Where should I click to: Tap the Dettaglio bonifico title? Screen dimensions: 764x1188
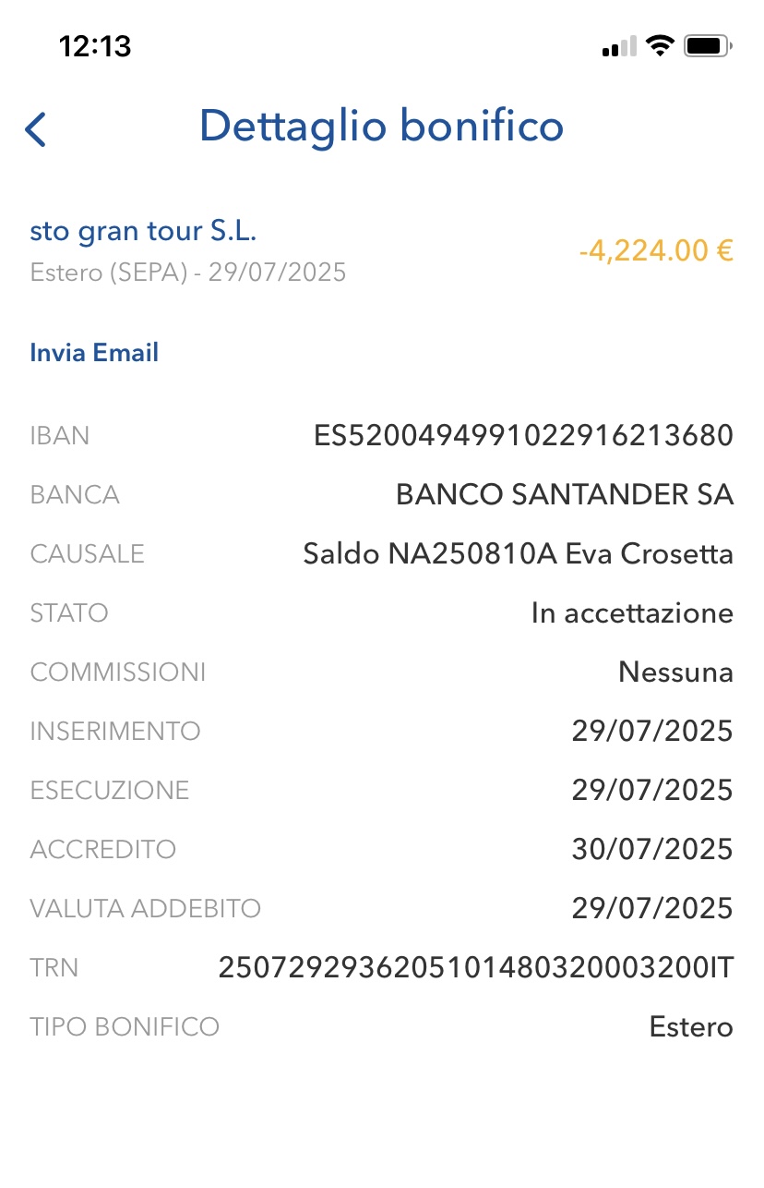381,127
